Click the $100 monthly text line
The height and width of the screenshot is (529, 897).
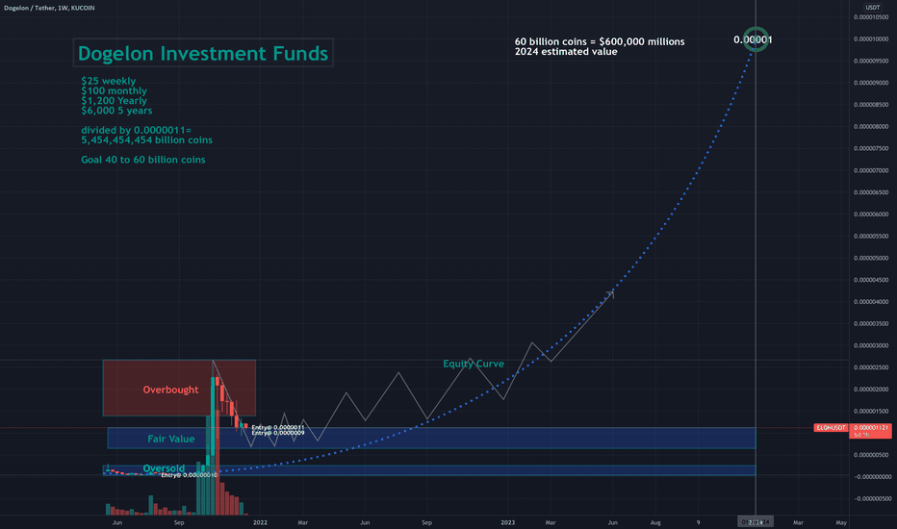(114, 91)
